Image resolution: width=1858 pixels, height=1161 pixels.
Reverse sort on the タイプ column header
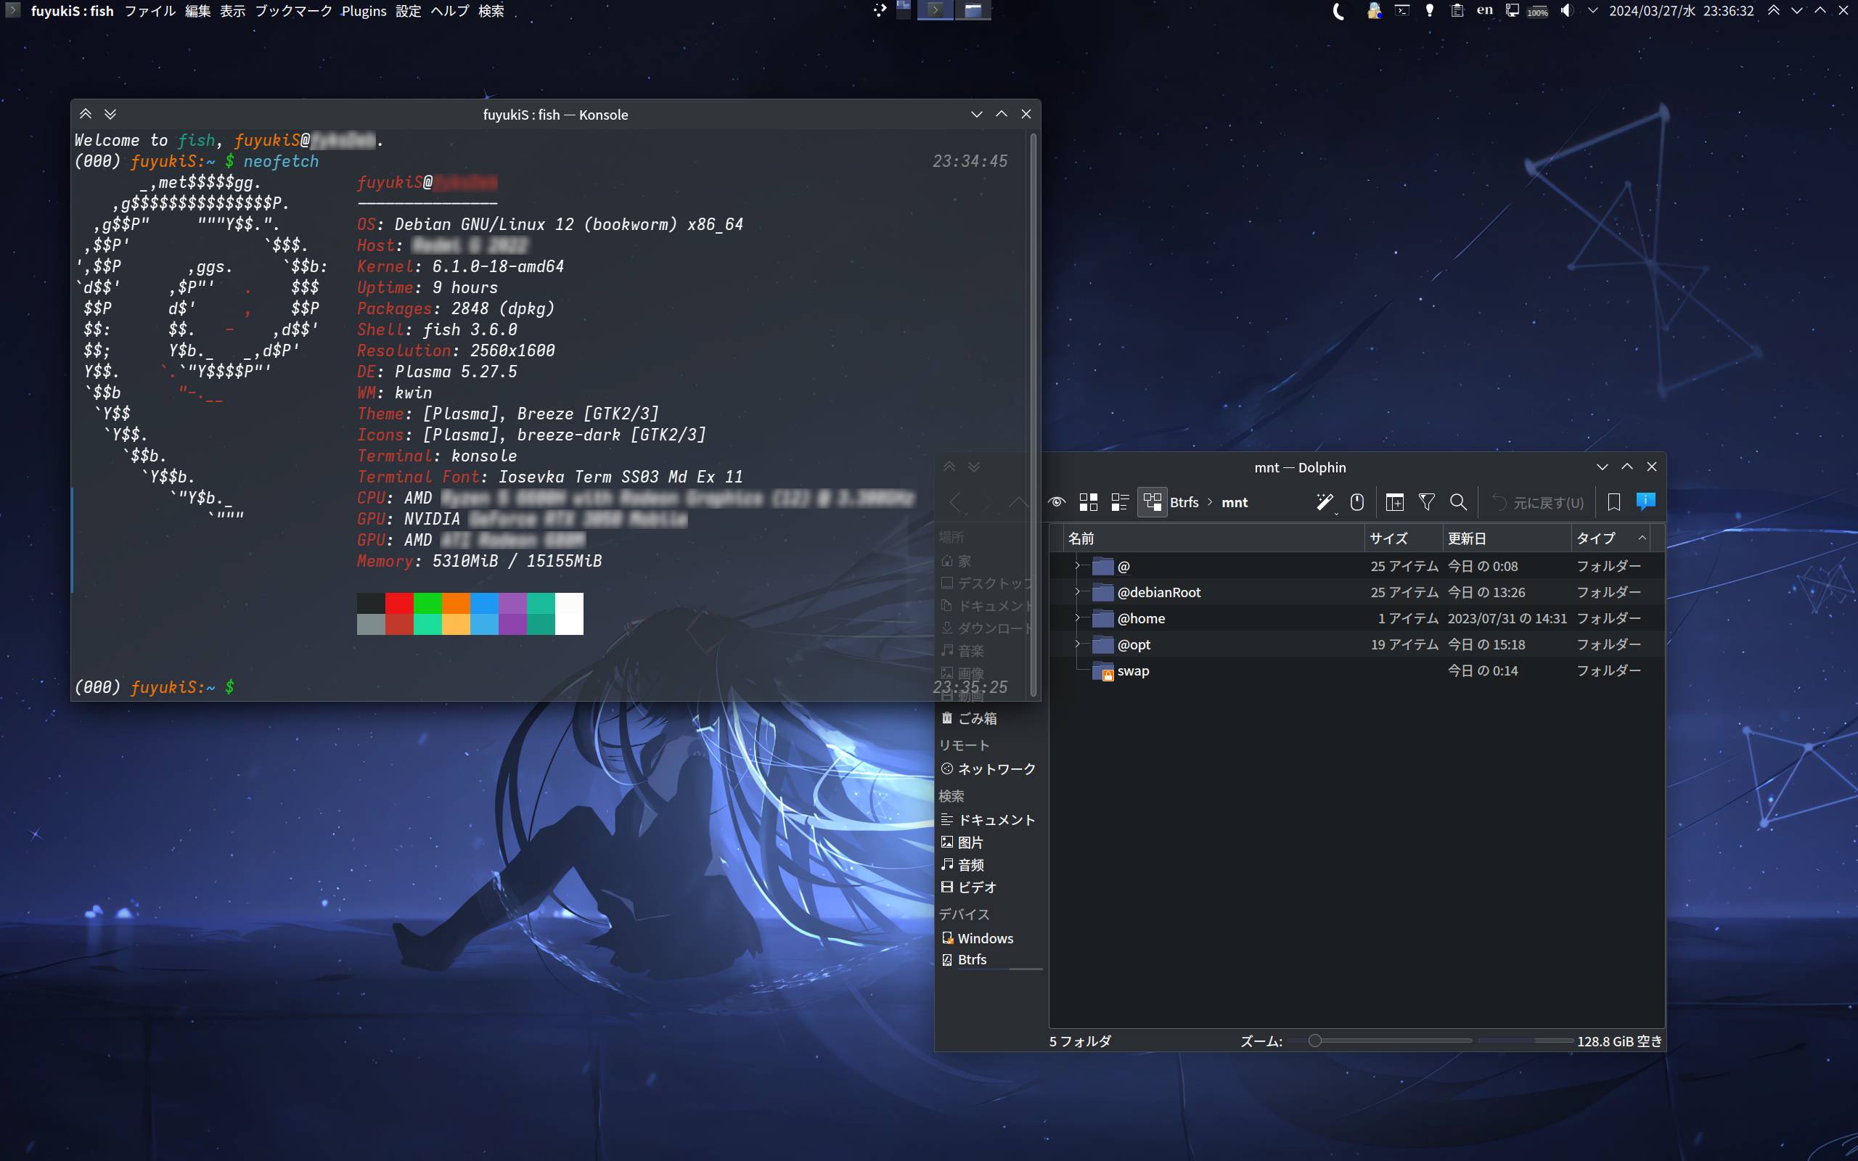tap(1611, 538)
